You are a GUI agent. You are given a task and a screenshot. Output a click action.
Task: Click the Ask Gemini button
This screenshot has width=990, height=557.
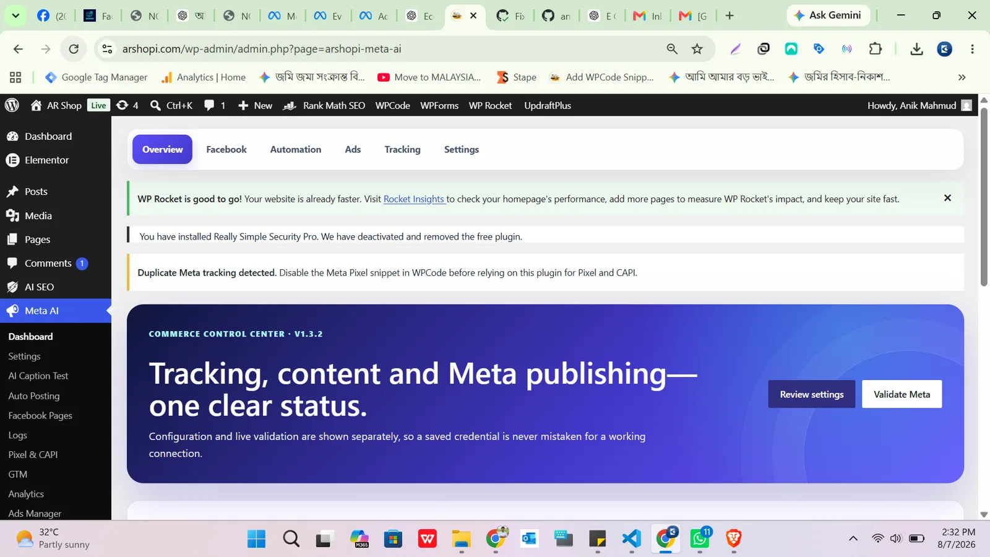828,15
